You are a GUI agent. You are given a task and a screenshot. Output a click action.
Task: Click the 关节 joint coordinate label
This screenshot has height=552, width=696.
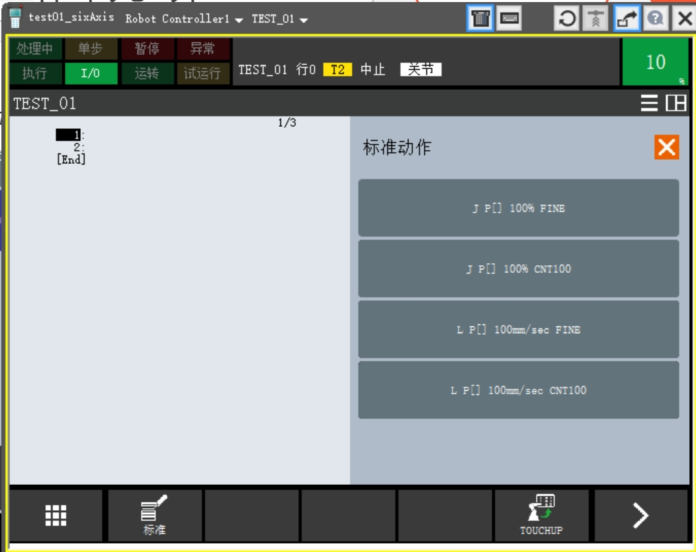420,69
